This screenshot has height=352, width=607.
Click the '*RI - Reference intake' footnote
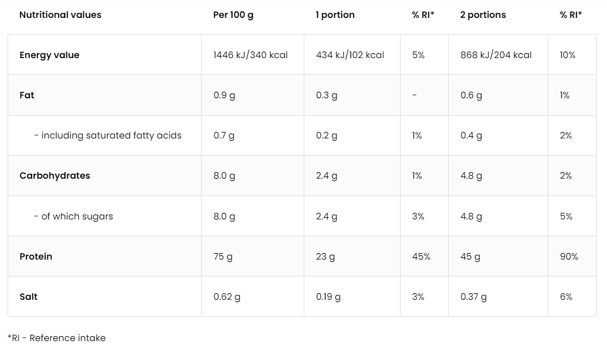pos(57,338)
